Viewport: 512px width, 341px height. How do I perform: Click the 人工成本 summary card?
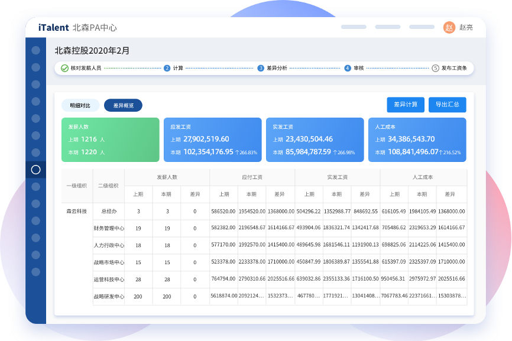(x=417, y=139)
